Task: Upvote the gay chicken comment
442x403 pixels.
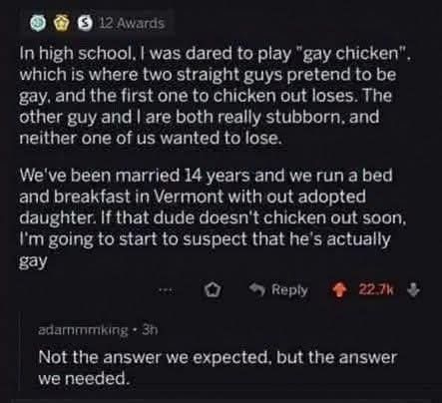Action: click(337, 290)
